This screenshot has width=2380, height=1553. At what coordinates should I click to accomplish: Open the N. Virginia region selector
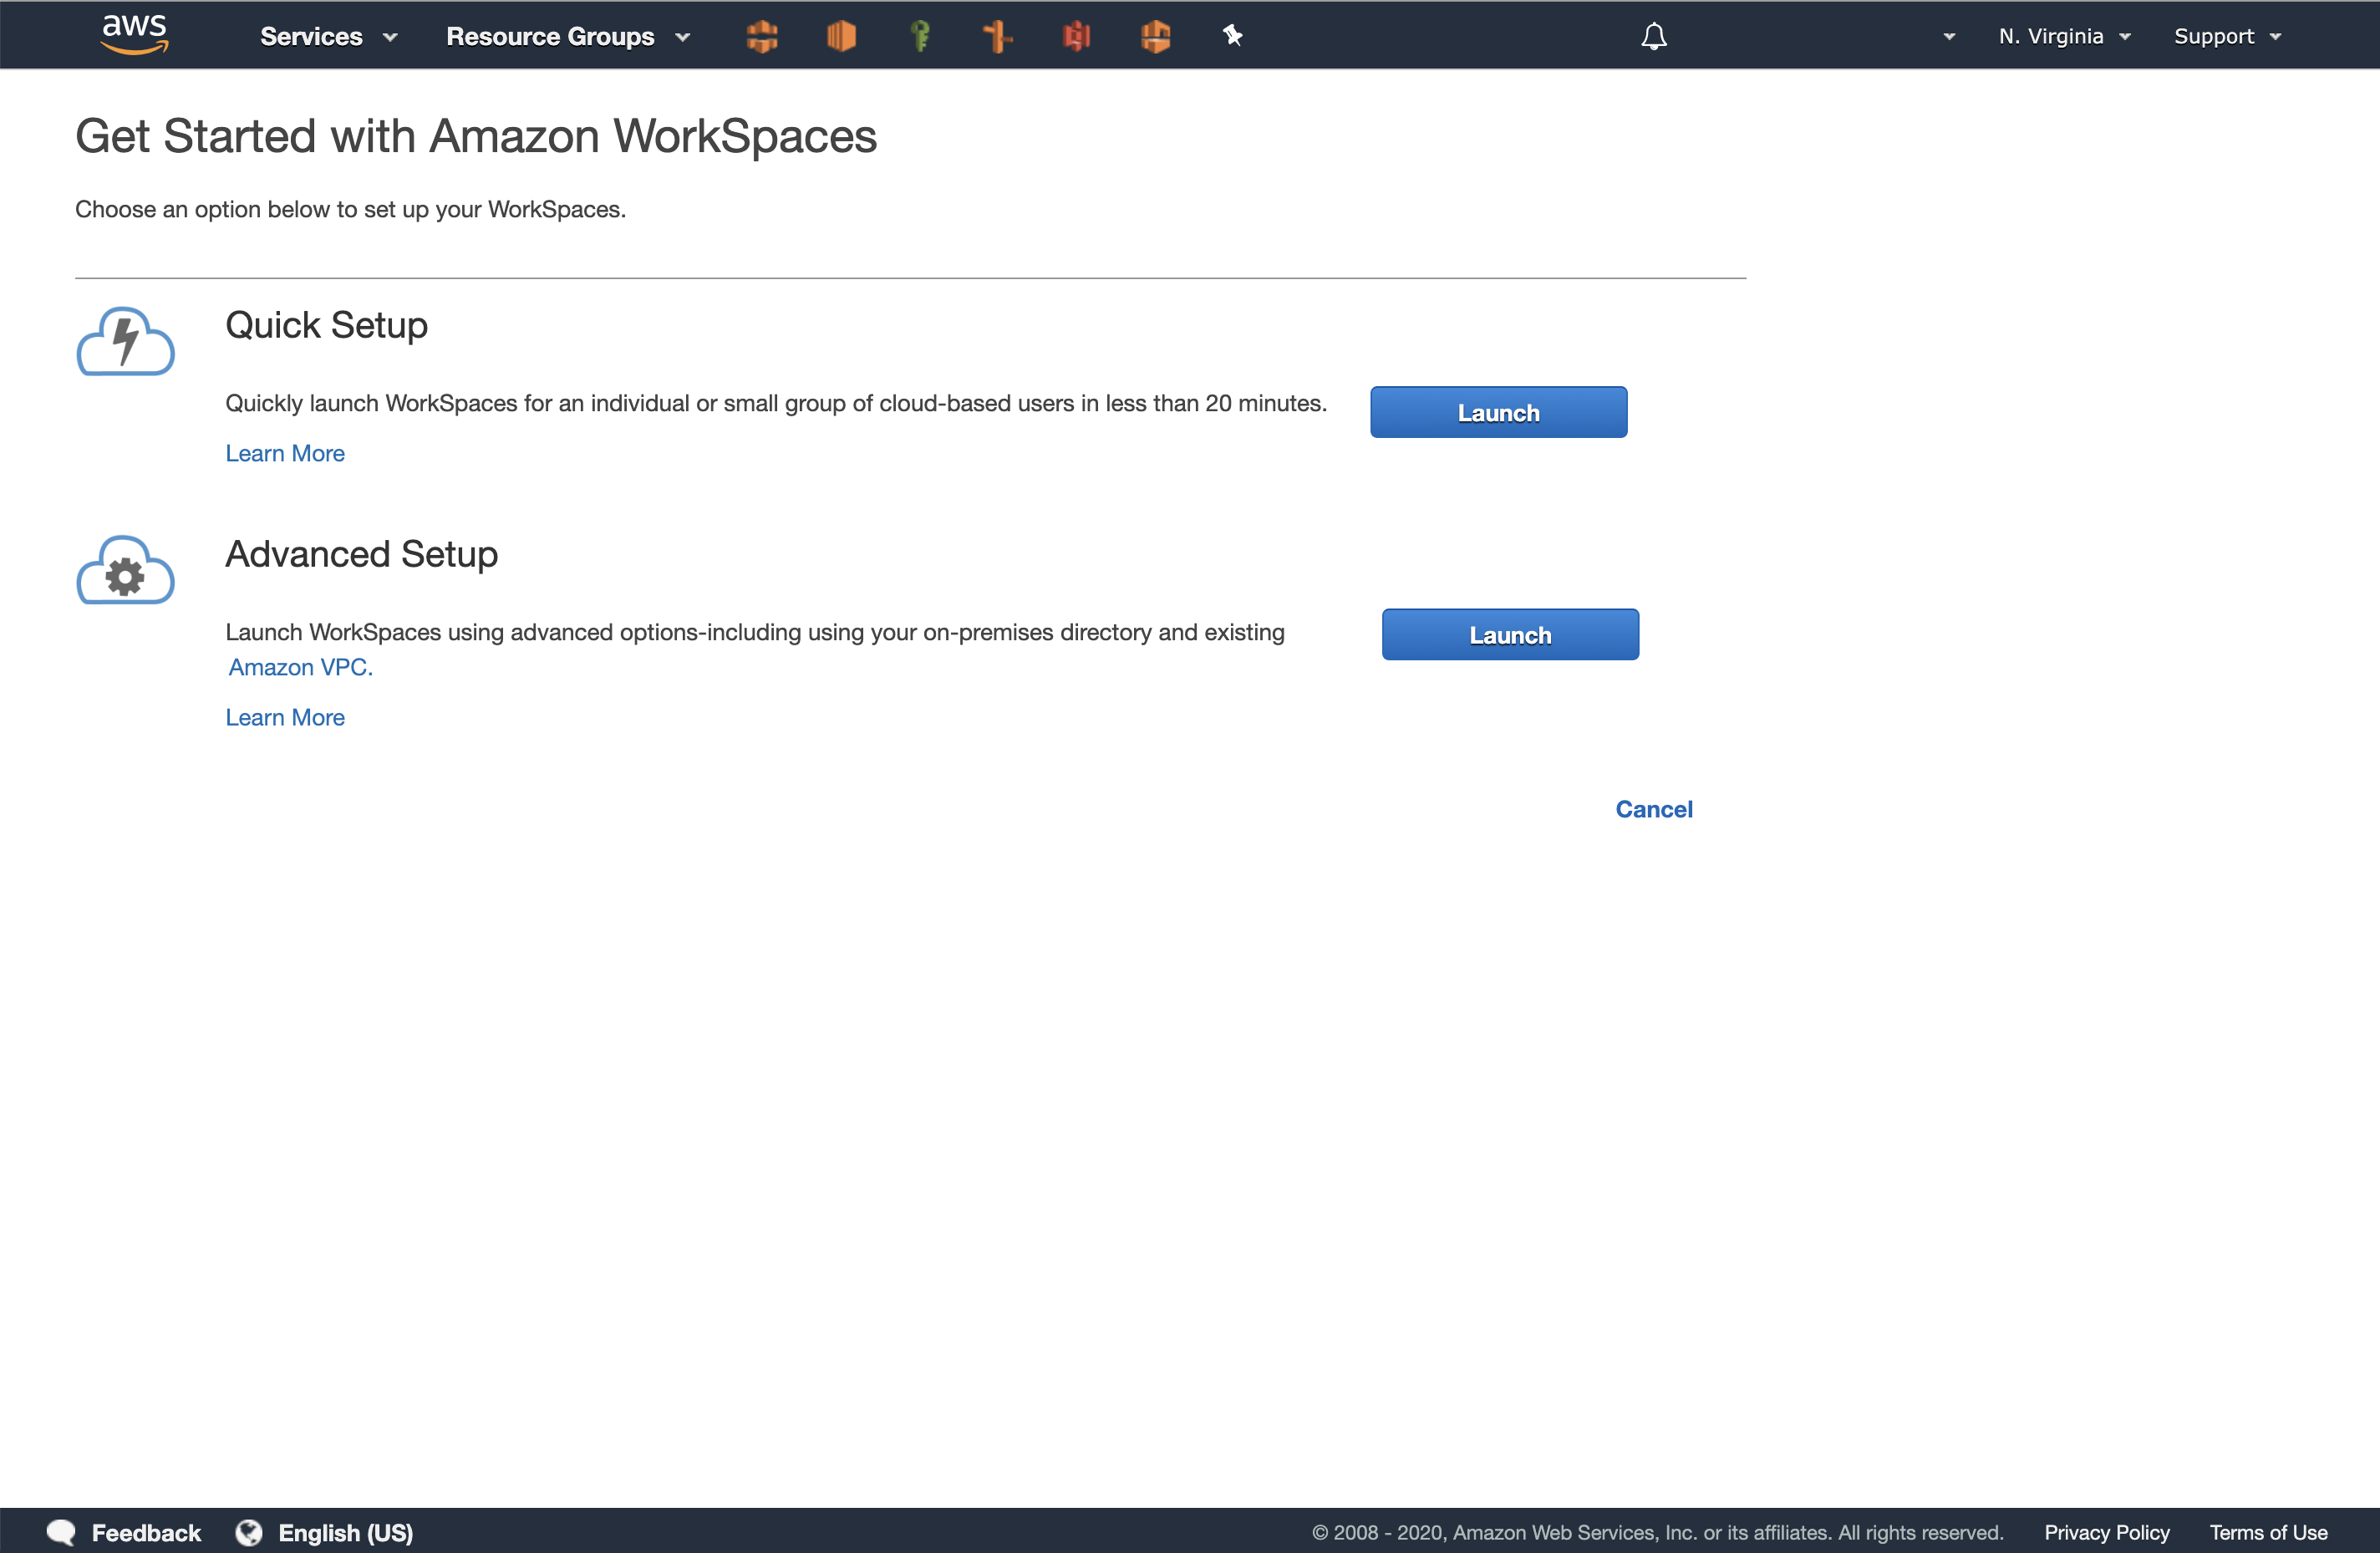click(2064, 36)
